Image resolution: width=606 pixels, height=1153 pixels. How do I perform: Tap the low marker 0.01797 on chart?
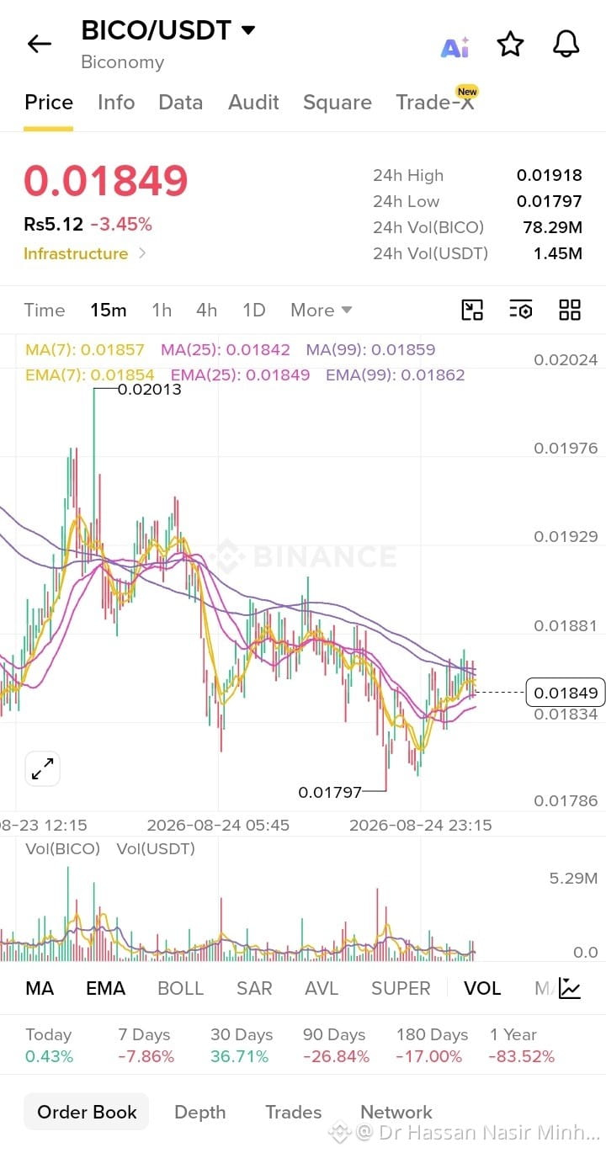click(x=330, y=792)
